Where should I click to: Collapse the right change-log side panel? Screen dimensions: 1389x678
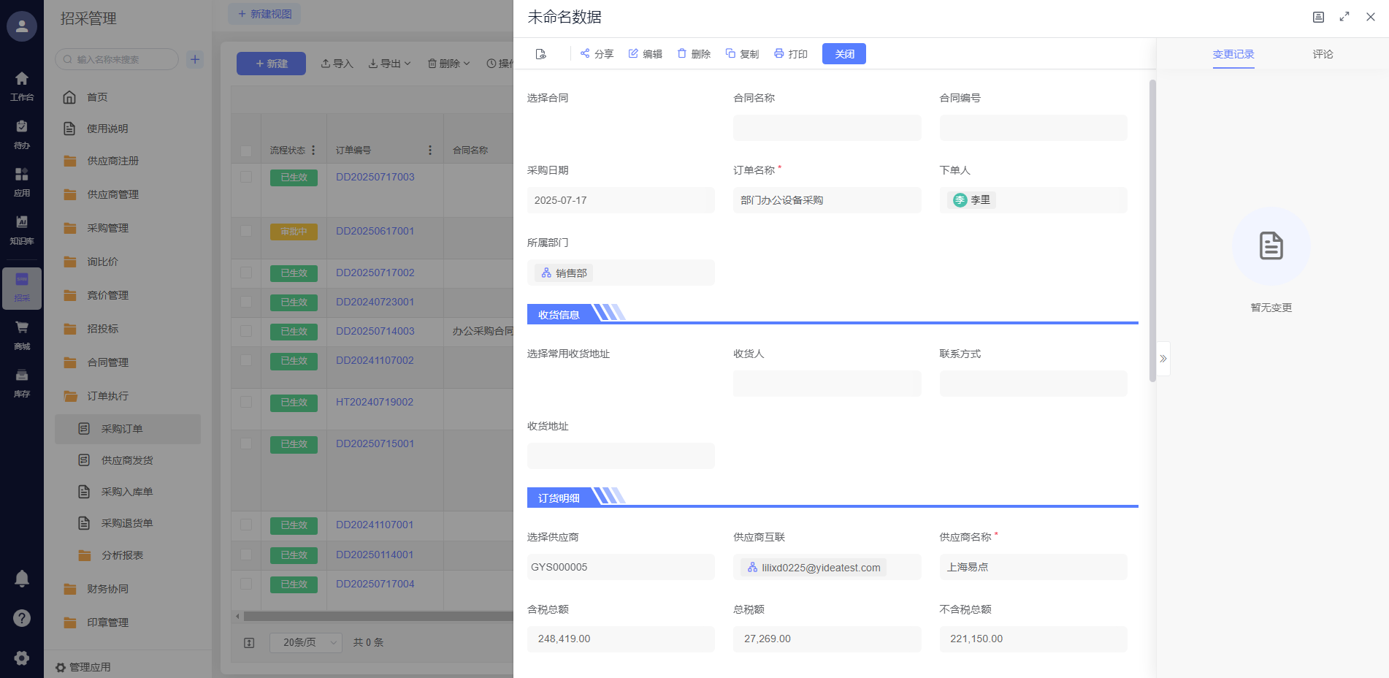(x=1163, y=359)
